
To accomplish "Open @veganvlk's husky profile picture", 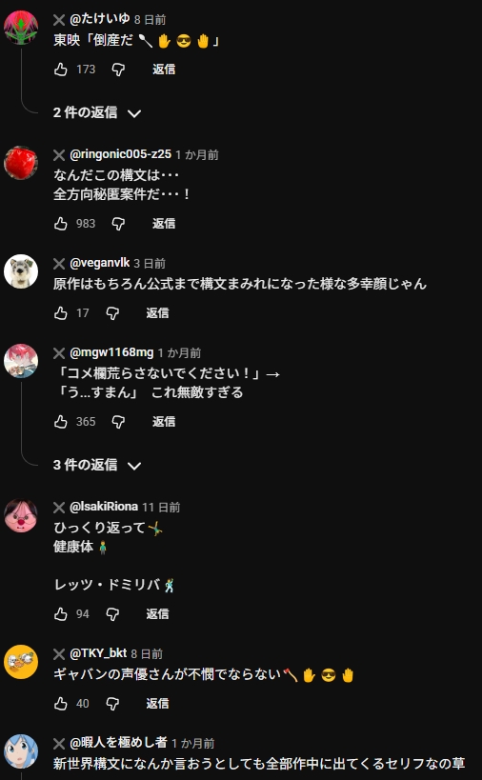I will (x=21, y=271).
